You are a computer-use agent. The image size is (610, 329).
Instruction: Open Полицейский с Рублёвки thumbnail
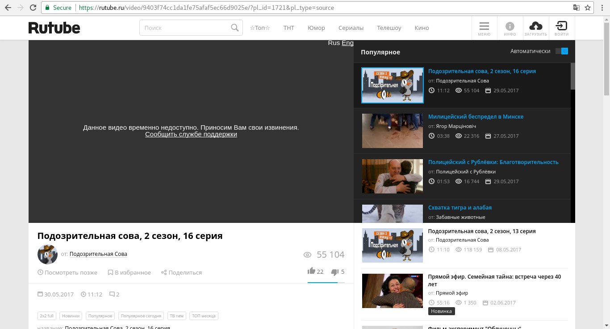(x=392, y=176)
